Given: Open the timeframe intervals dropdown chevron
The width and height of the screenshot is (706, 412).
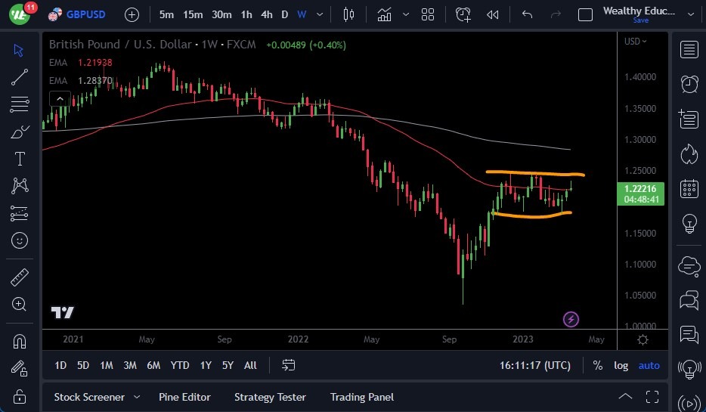Looking at the screenshot, I should point(321,14).
